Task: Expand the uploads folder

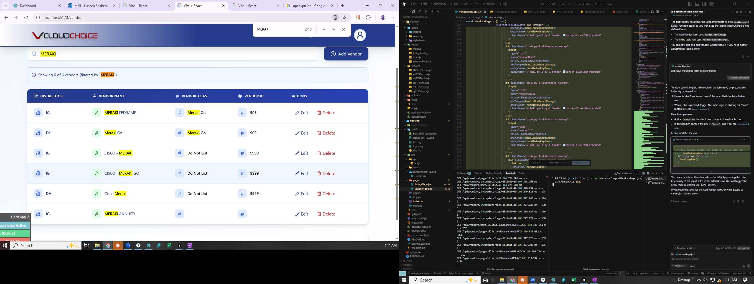Action: (x=416, y=95)
